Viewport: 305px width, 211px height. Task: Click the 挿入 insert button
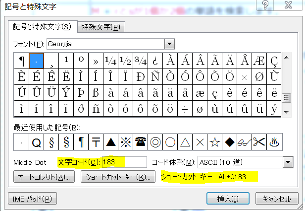pyautogui.click(x=228, y=199)
